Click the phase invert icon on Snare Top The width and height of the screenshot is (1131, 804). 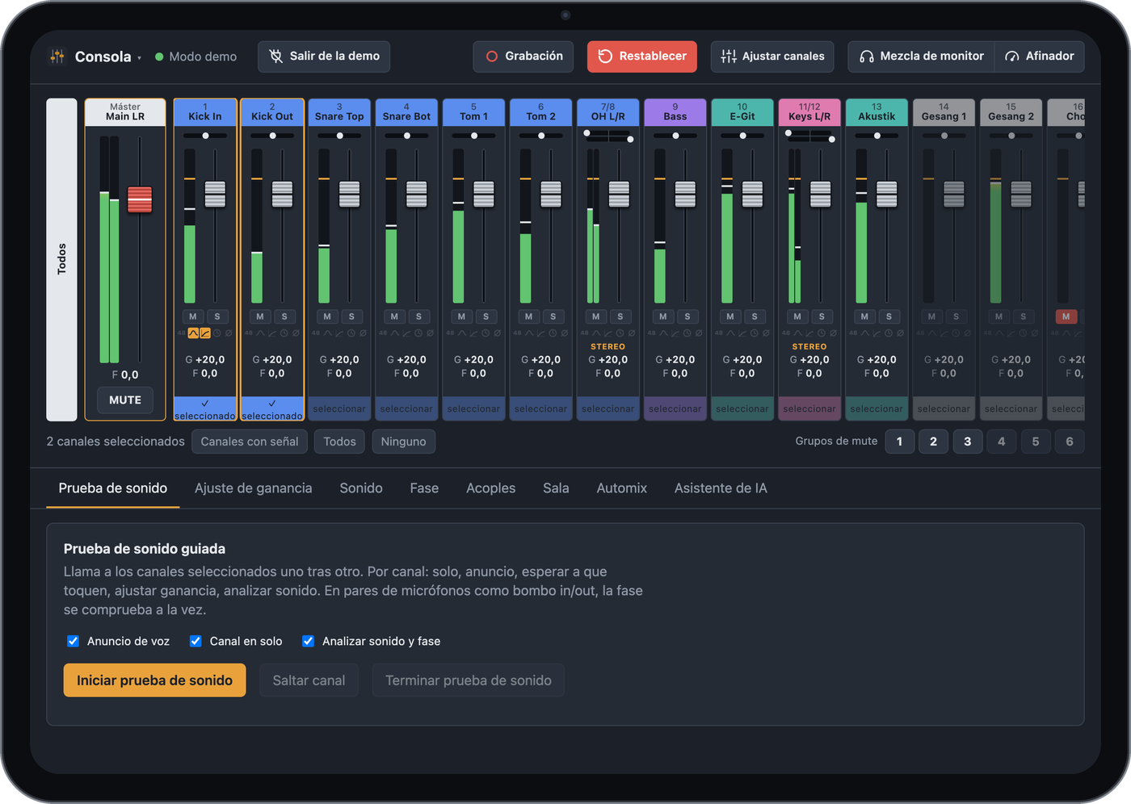pos(363,333)
